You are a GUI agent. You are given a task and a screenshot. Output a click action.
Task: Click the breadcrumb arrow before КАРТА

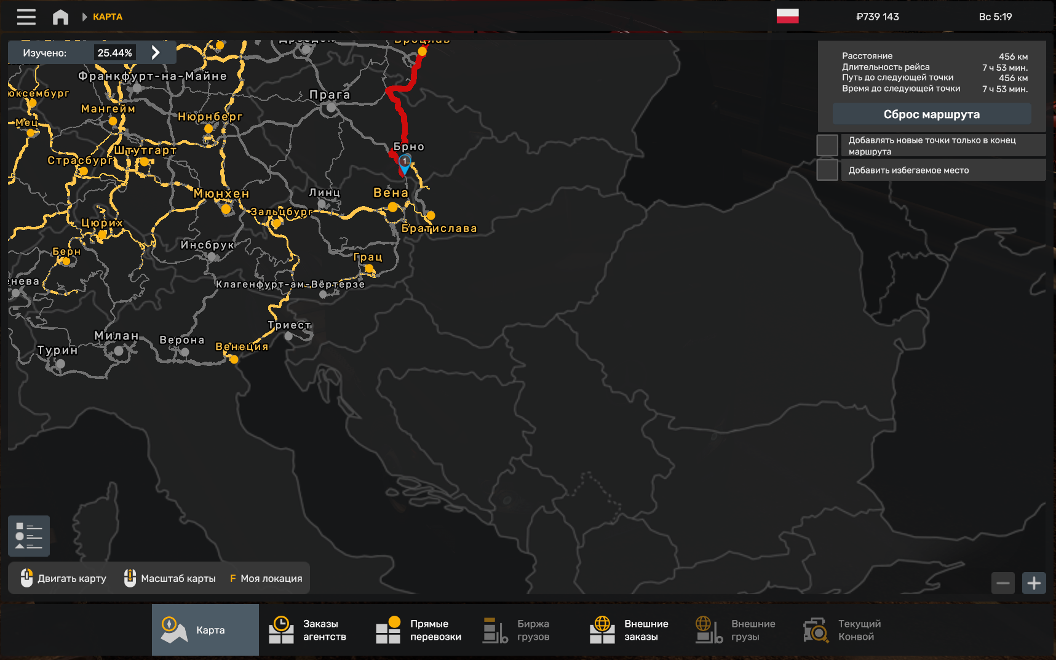pyautogui.click(x=85, y=17)
